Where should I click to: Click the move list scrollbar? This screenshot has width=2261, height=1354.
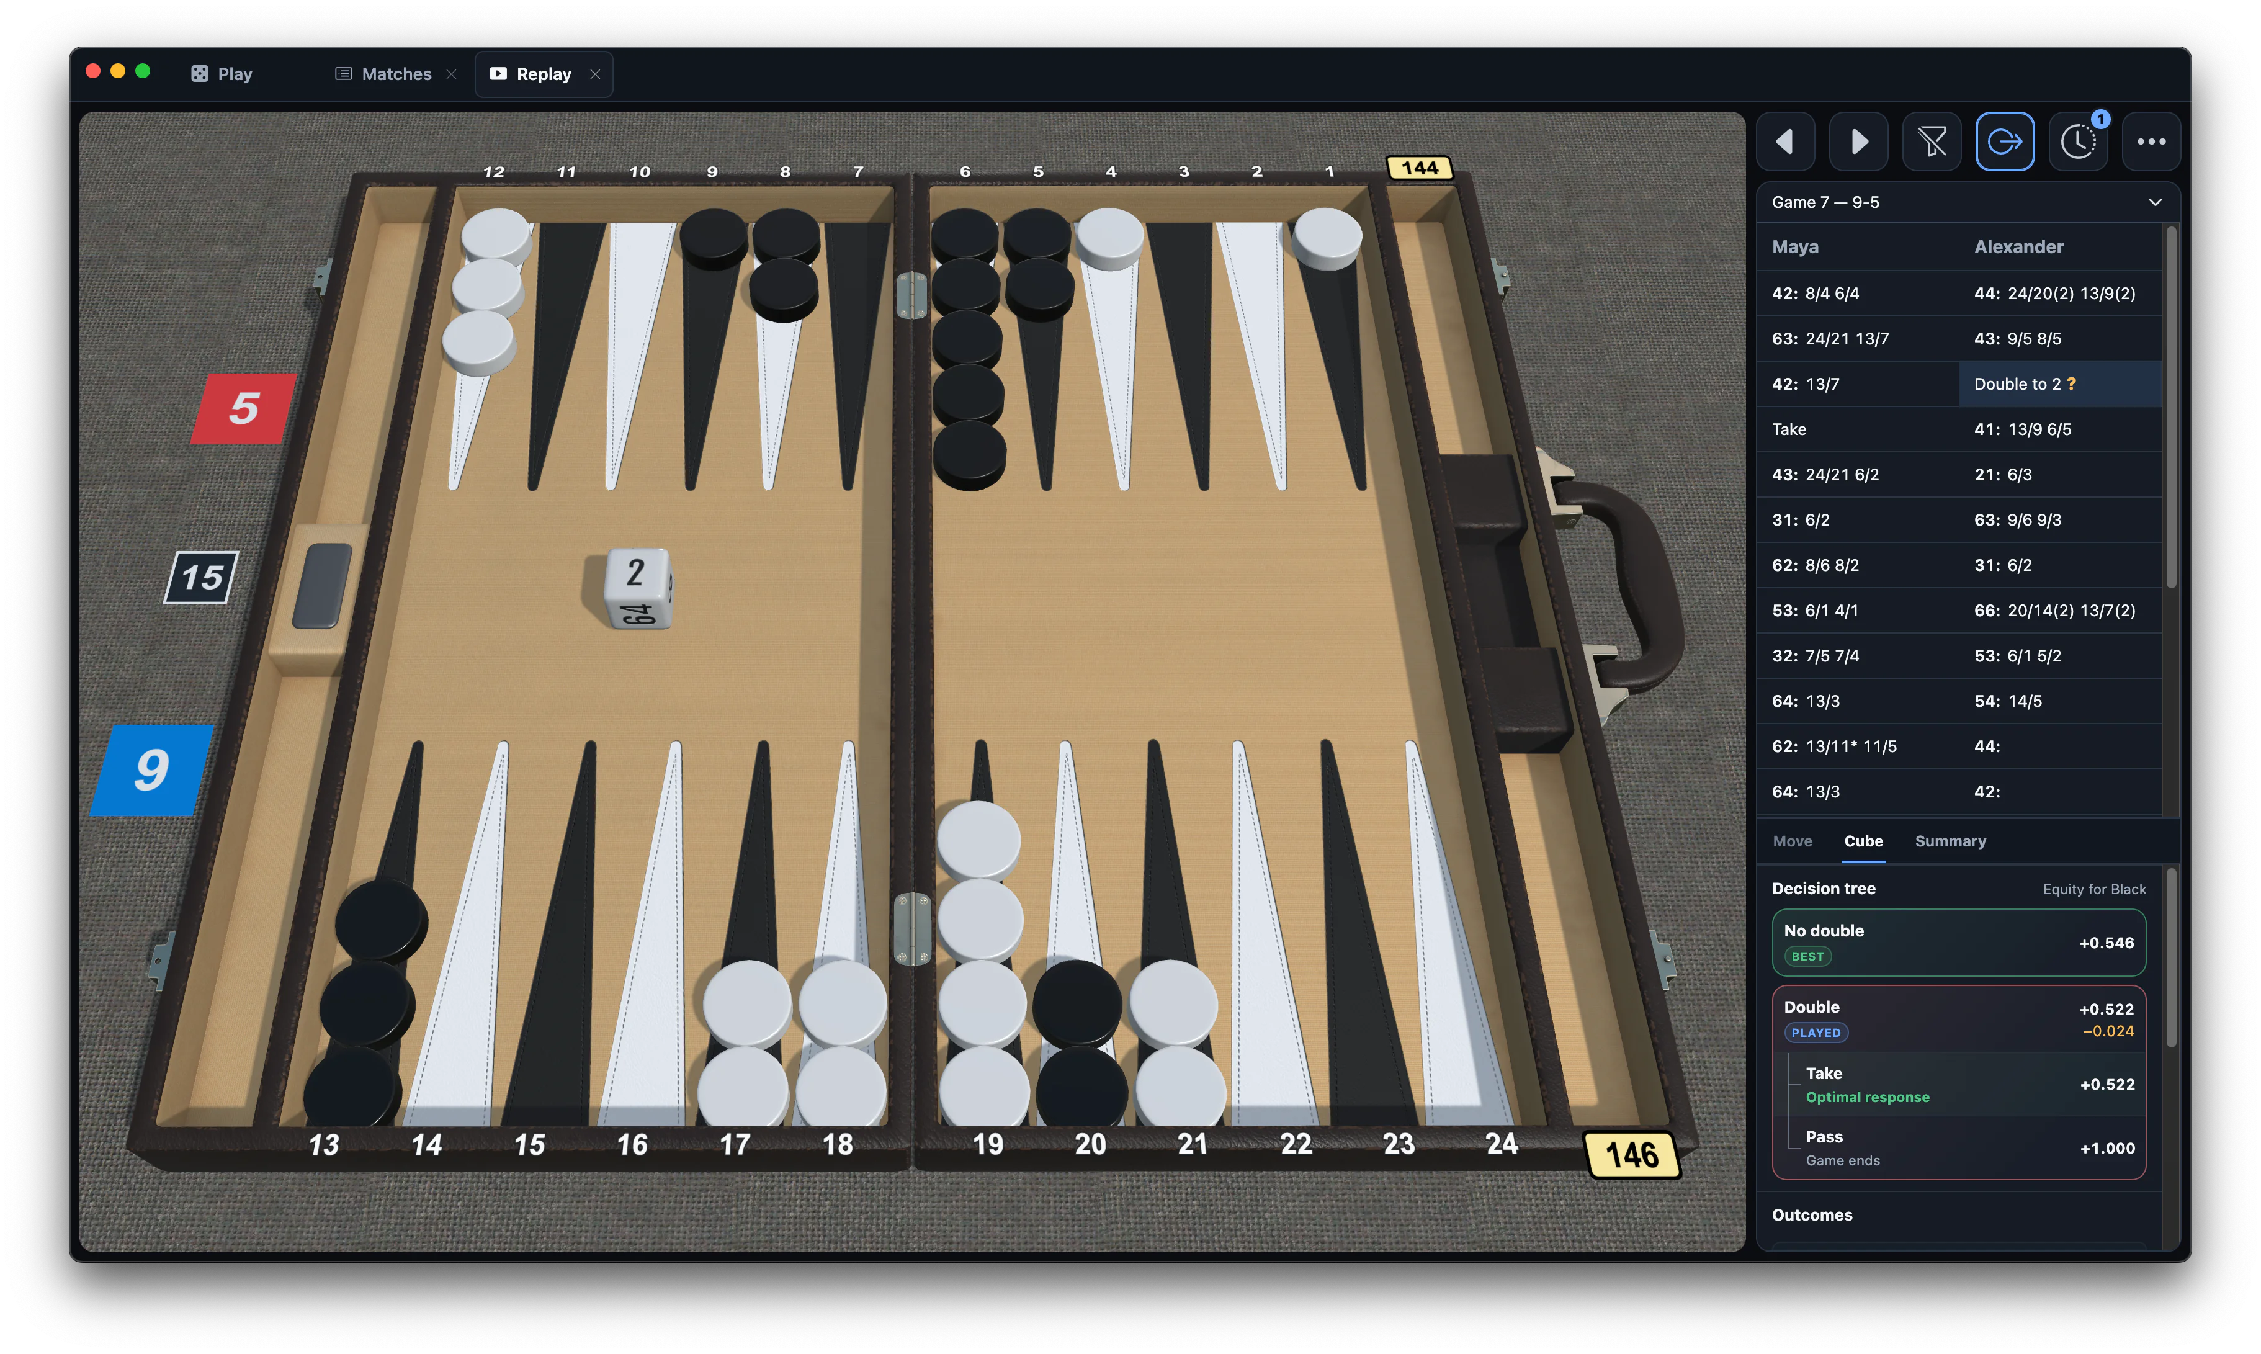2170,406
